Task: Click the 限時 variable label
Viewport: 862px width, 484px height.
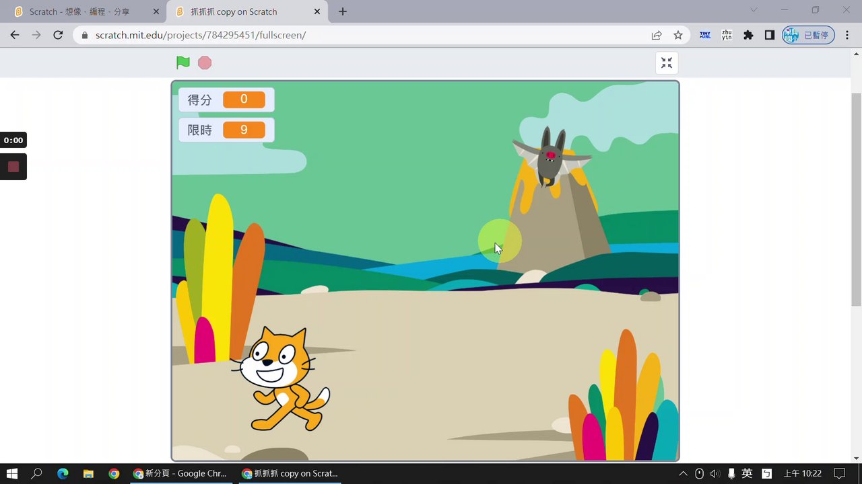Action: [200, 130]
